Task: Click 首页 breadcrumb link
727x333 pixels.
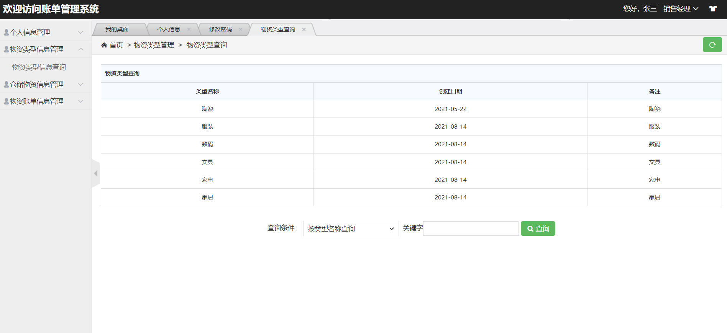Action: [x=117, y=45]
